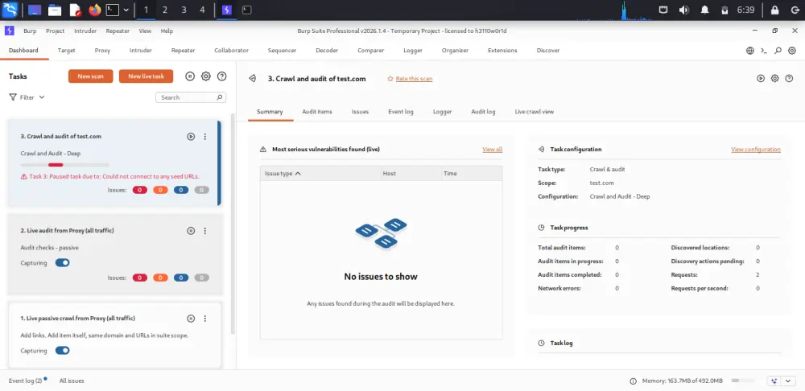
Task: Click the volume icon in the system tray
Action: pos(683,10)
